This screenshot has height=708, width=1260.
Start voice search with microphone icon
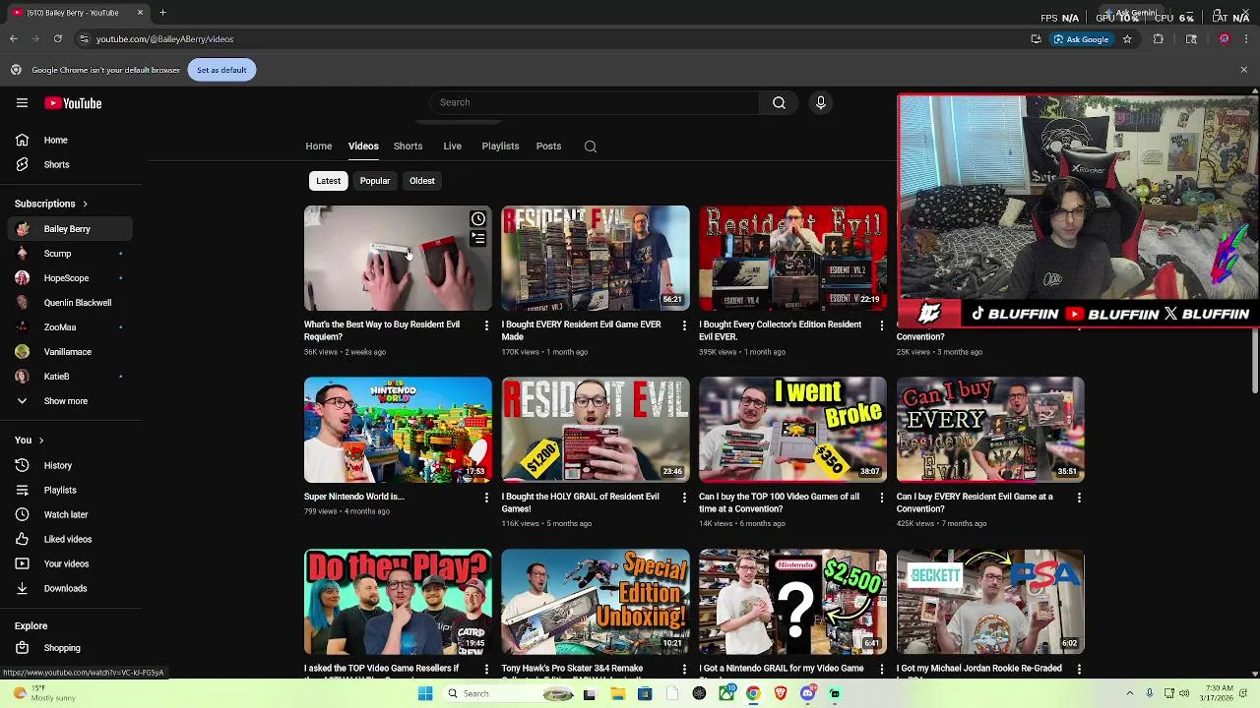coord(820,102)
